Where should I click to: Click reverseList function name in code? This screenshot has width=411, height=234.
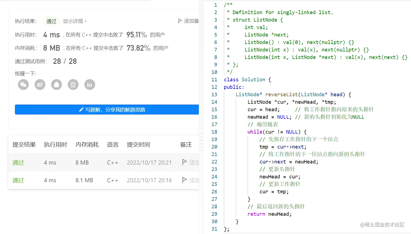pos(282,95)
